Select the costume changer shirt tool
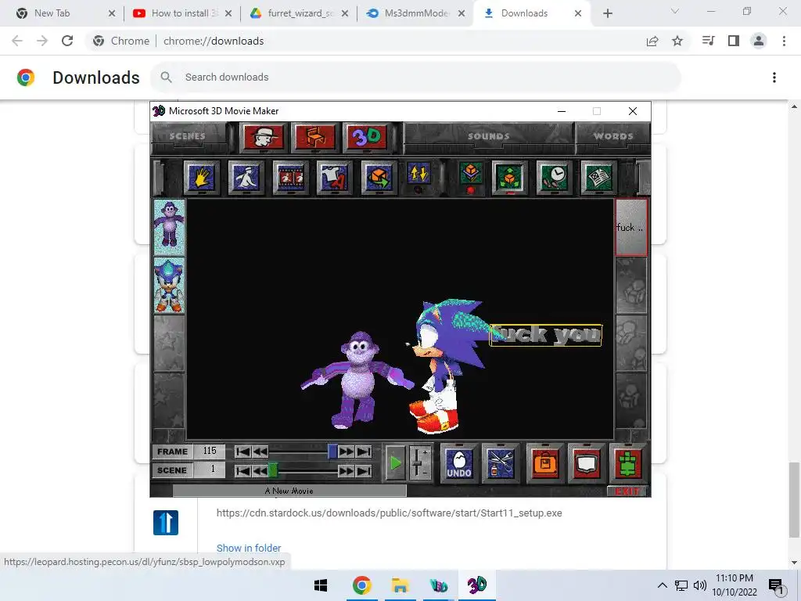The image size is (801, 601). tap(334, 178)
